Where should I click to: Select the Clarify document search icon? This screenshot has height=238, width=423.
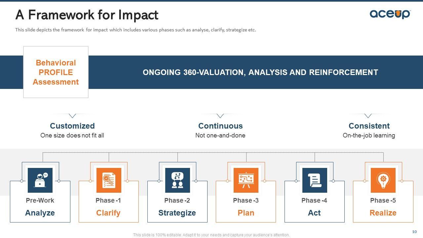pyautogui.click(x=109, y=180)
